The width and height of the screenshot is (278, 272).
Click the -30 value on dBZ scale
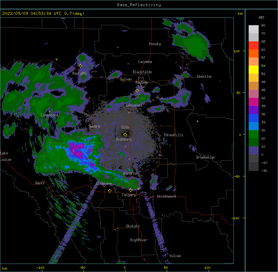[x=264, y=171]
